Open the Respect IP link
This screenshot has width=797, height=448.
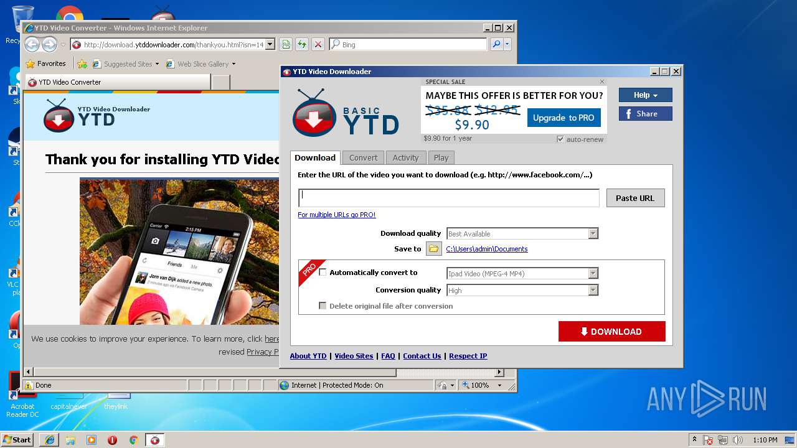468,356
